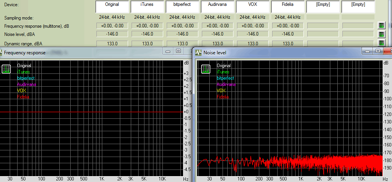Image resolution: width=392 pixels, height=182 pixels.
Task: Open the graph icon for the Dynamic range row
Action: tap(381, 43)
